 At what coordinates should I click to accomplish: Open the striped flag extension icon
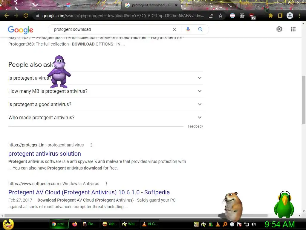click(232, 16)
